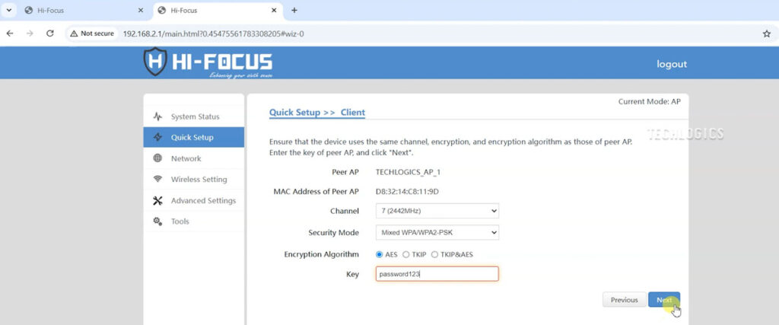Click the Tools gears icon in sidebar

[157, 221]
